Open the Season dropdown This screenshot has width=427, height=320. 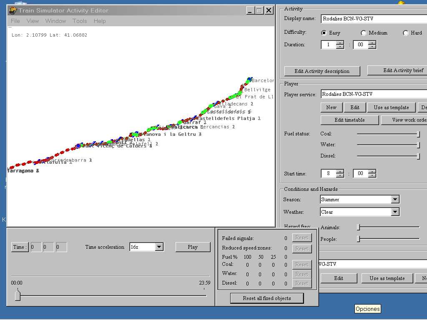[395, 200]
